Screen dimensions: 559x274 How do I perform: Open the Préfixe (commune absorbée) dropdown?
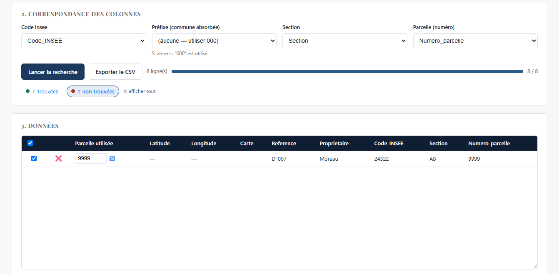pyautogui.click(x=214, y=41)
